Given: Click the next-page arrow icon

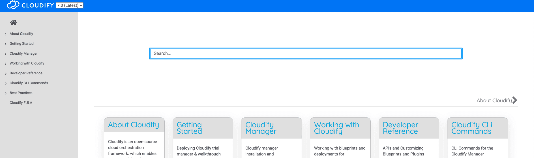Looking at the screenshot, I should [x=515, y=100].
